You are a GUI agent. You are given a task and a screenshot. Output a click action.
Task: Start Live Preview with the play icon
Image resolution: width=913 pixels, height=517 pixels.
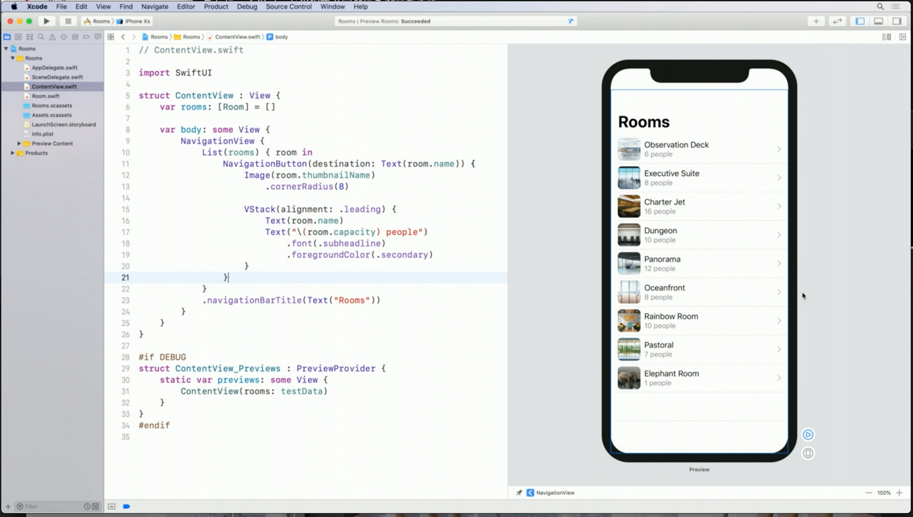(808, 434)
